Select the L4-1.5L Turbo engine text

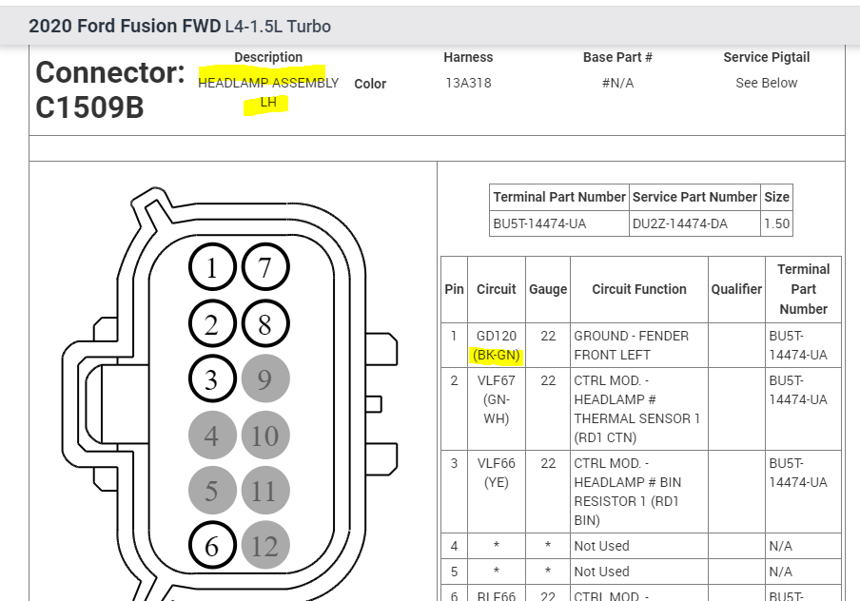click(x=278, y=27)
